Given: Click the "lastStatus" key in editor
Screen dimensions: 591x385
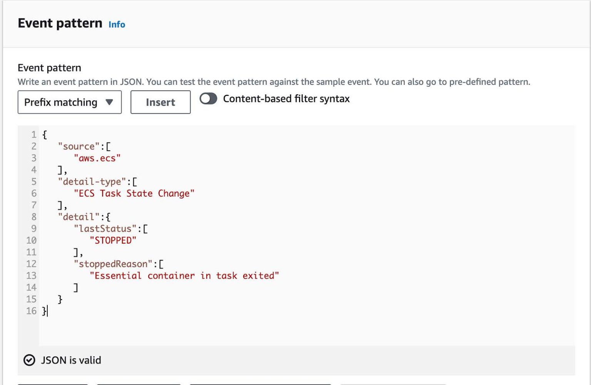Looking at the screenshot, I should click(x=105, y=229).
